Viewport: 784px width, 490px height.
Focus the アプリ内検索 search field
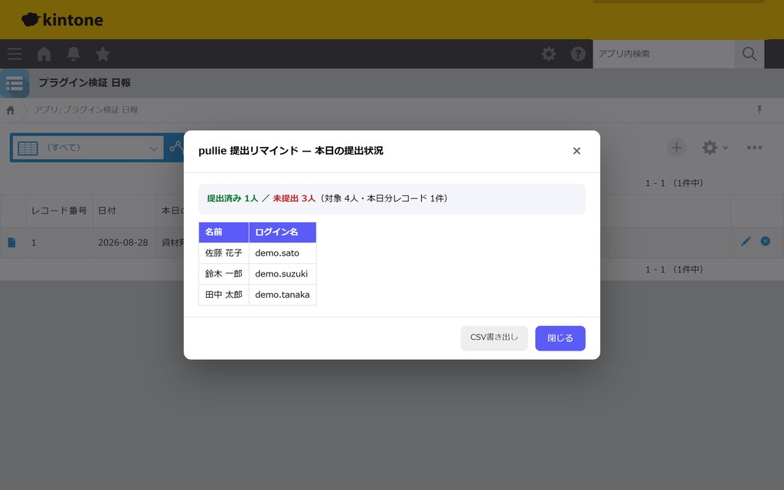(664, 54)
